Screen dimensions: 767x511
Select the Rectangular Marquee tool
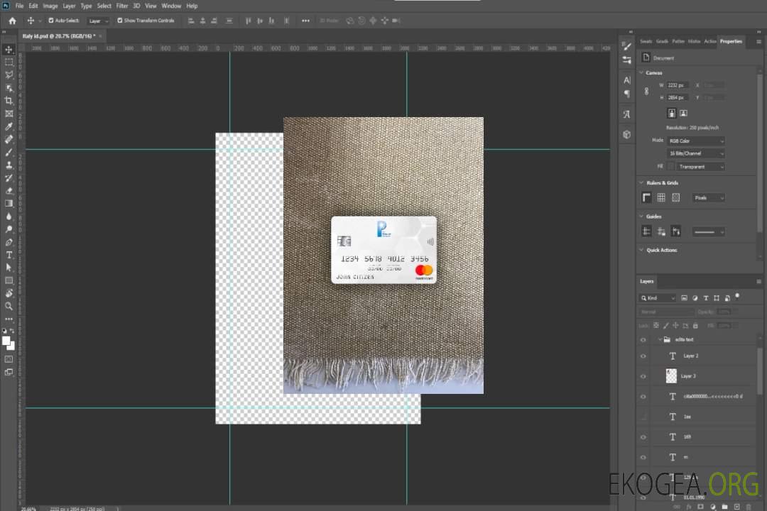pyautogui.click(x=9, y=62)
